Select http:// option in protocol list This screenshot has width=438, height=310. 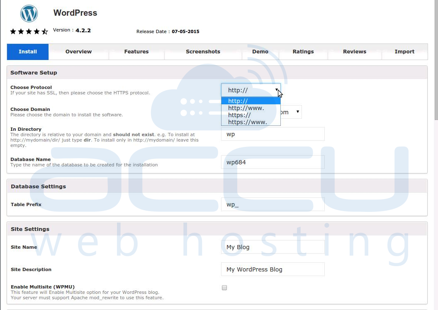coord(251,101)
